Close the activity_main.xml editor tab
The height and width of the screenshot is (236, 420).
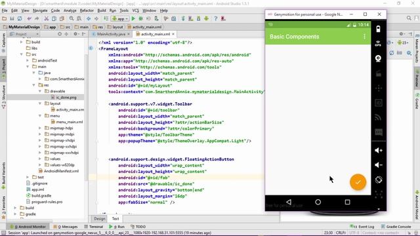[173, 34]
